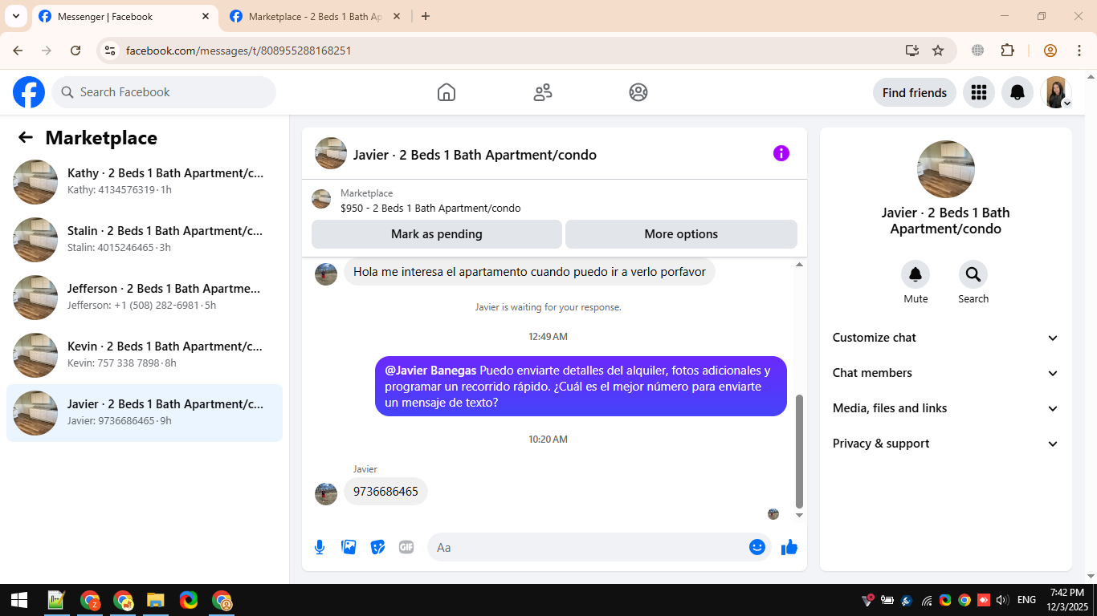Image resolution: width=1097 pixels, height=616 pixels.
Task: Click the 'Hola me interesa' message bubble
Action: click(529, 272)
